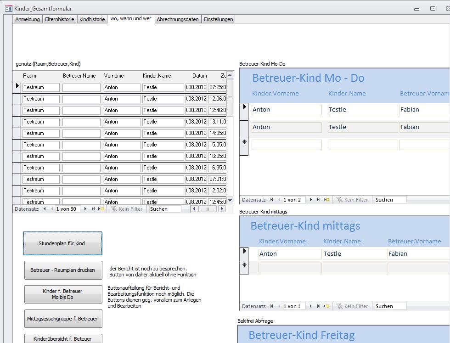This screenshot has width=450, height=343.
Task: Click Suchen field in Betreuer-Kind Mo-Do bar
Action: click(x=390, y=200)
